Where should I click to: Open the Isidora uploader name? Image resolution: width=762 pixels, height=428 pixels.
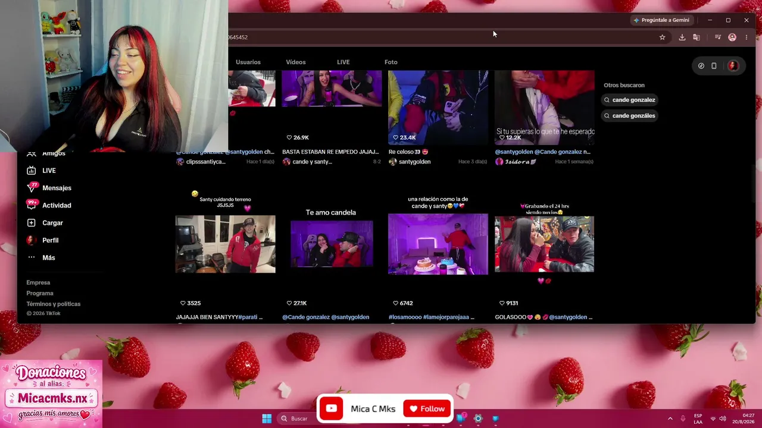[x=520, y=162]
